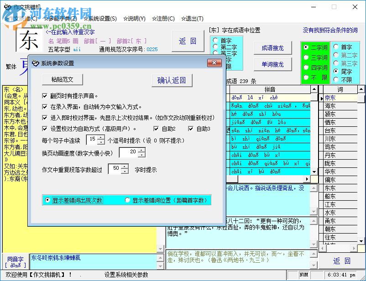Open the 说明(Y) menu
Viewport: 366px width, 281px height.
(x=134, y=19)
